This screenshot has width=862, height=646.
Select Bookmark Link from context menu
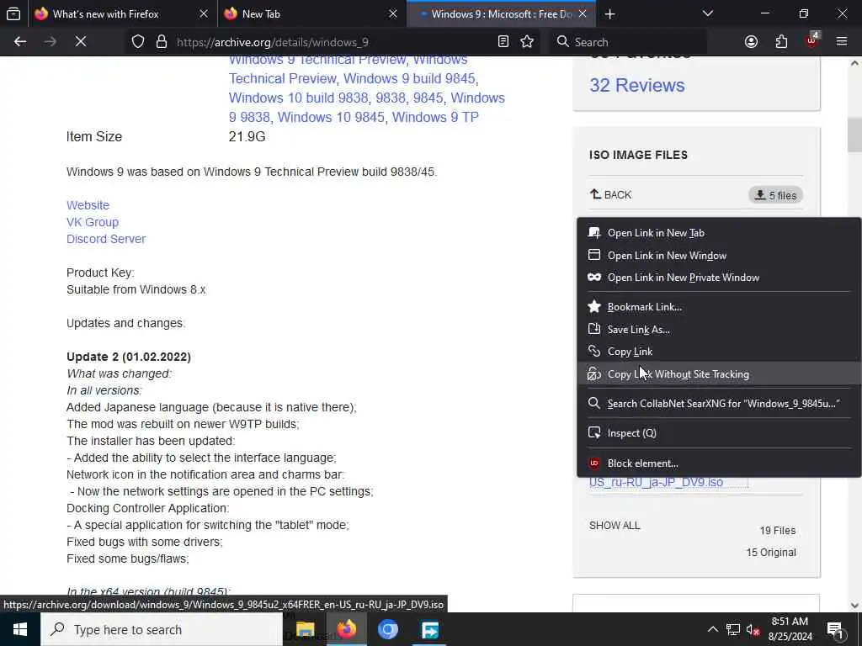pyautogui.click(x=719, y=307)
